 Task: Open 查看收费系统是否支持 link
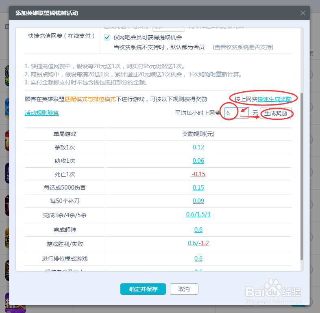(243, 47)
